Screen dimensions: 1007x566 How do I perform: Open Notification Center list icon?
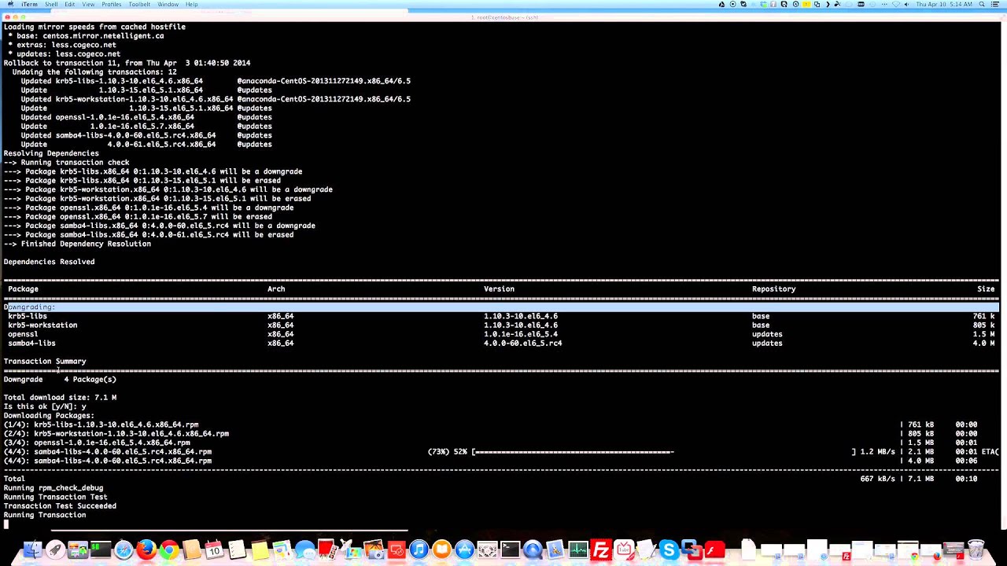pyautogui.click(x=995, y=4)
